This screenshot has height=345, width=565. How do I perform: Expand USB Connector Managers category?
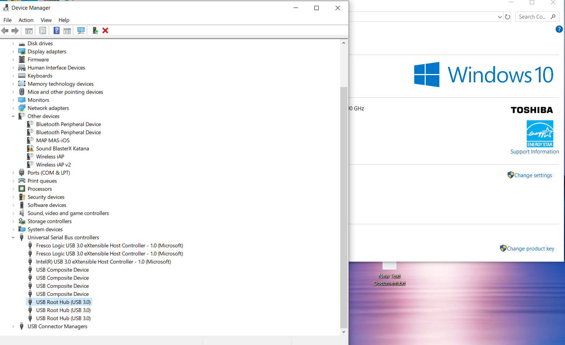[13, 326]
